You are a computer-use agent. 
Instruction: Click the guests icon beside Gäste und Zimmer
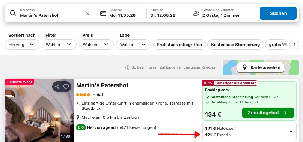pos(196,13)
